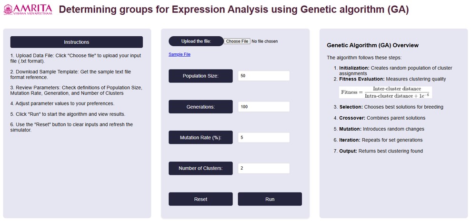
Task: Click the Amrita Vishwa Vidyapeetham logo
Action: 28,10
